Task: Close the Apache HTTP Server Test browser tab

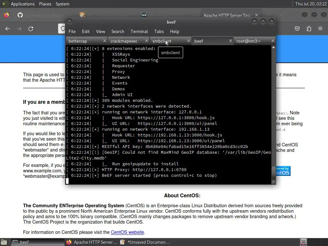Action: click(x=257, y=15)
